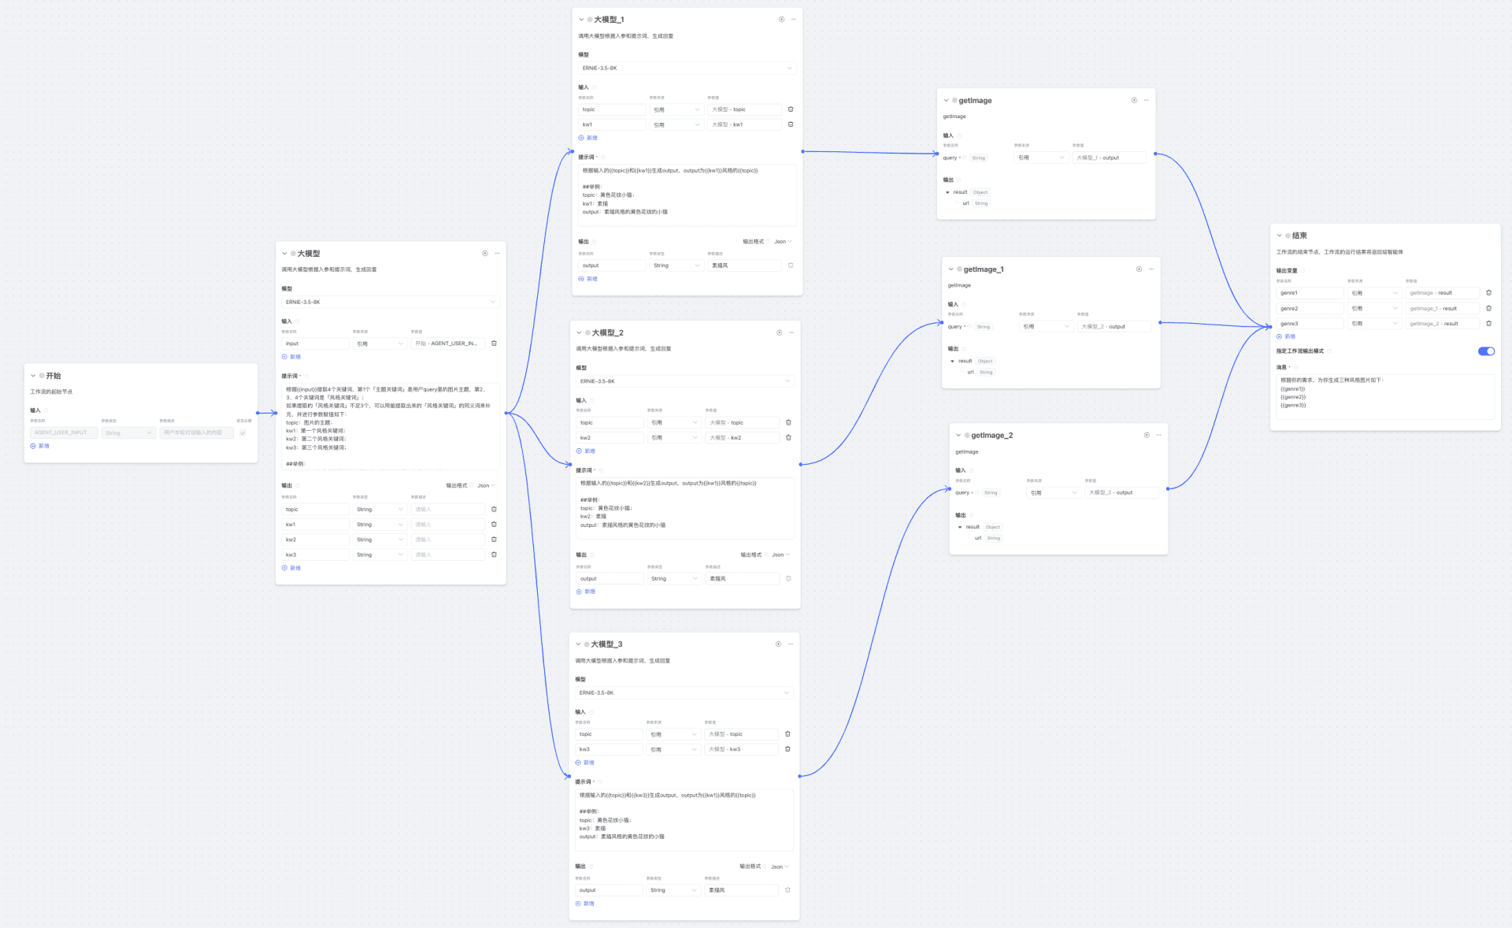Run the 大模型 node with its play icon

pyautogui.click(x=484, y=254)
